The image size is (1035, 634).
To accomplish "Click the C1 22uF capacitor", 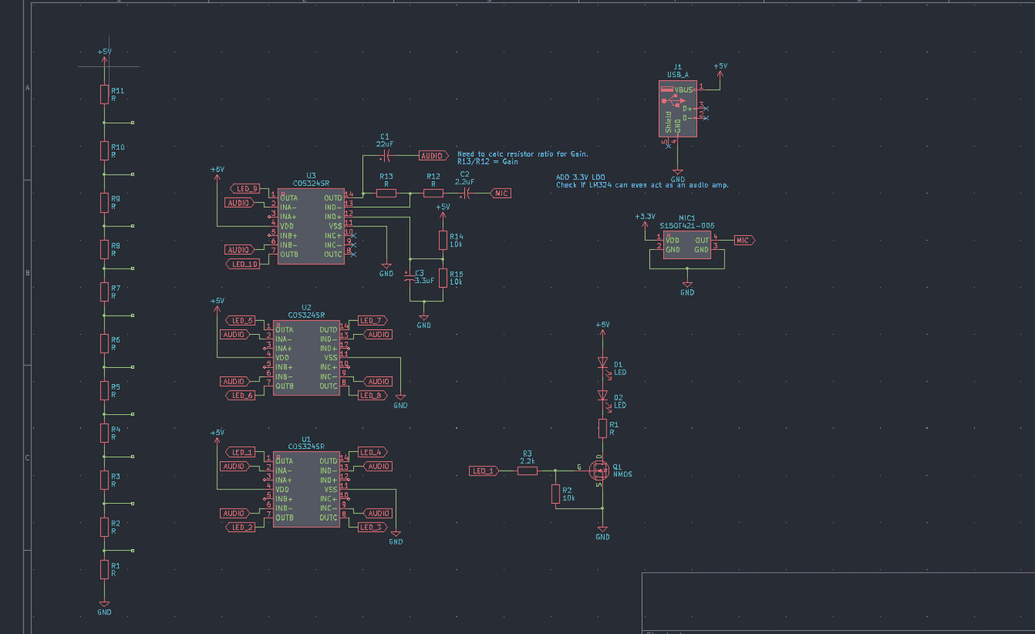I will pos(386,155).
